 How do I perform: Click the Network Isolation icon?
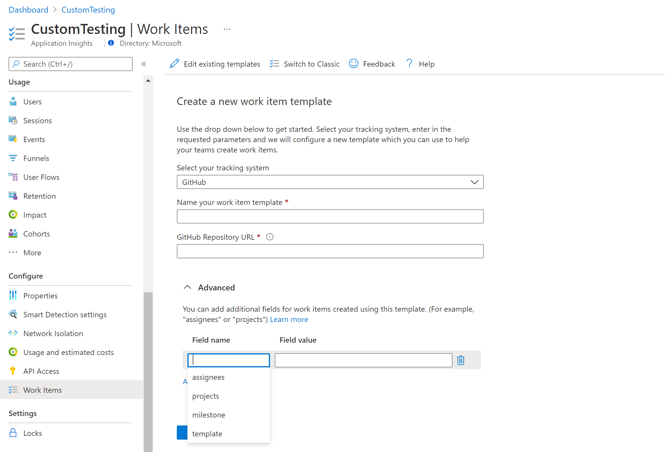coord(13,333)
